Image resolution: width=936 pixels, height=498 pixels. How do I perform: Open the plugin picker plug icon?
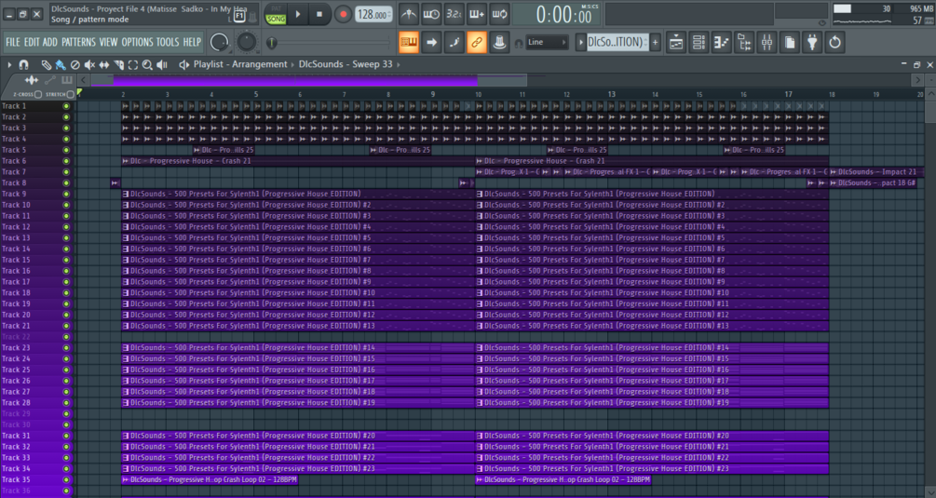[812, 42]
